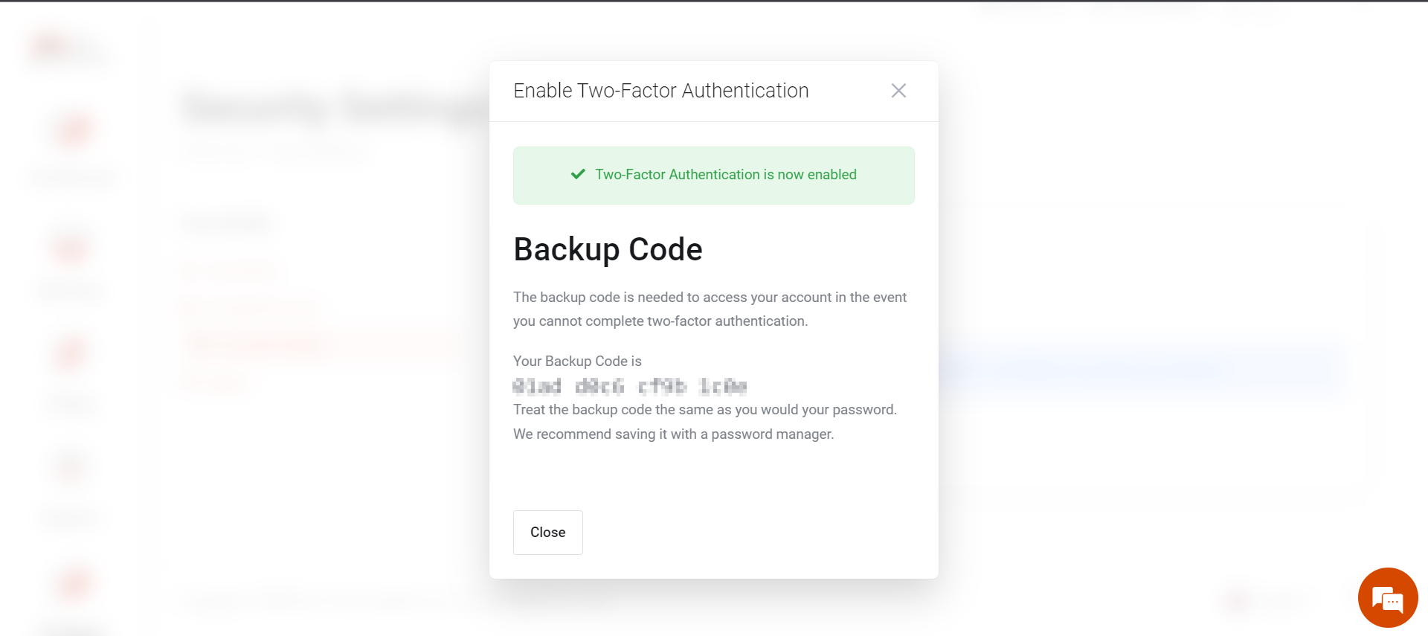Click the password manager recommendation text
This screenshot has height=636, width=1428.
click(674, 434)
